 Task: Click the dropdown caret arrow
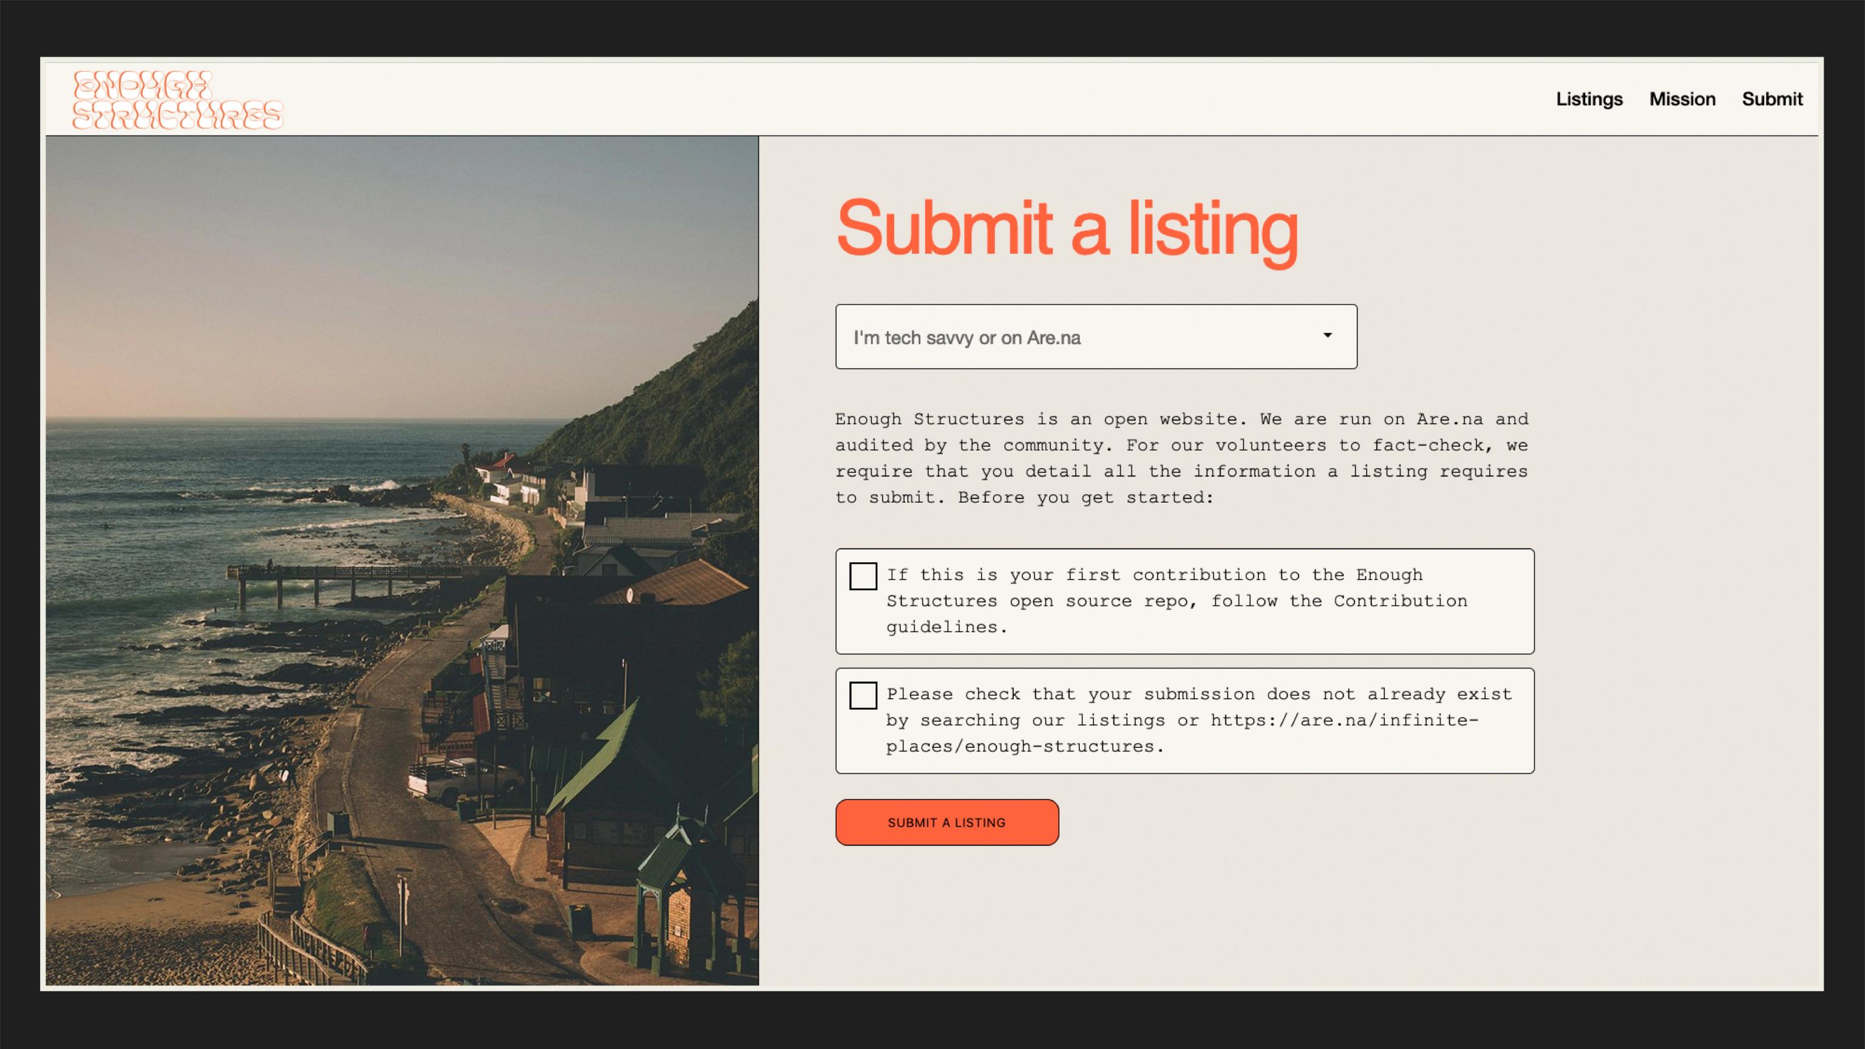click(1327, 335)
